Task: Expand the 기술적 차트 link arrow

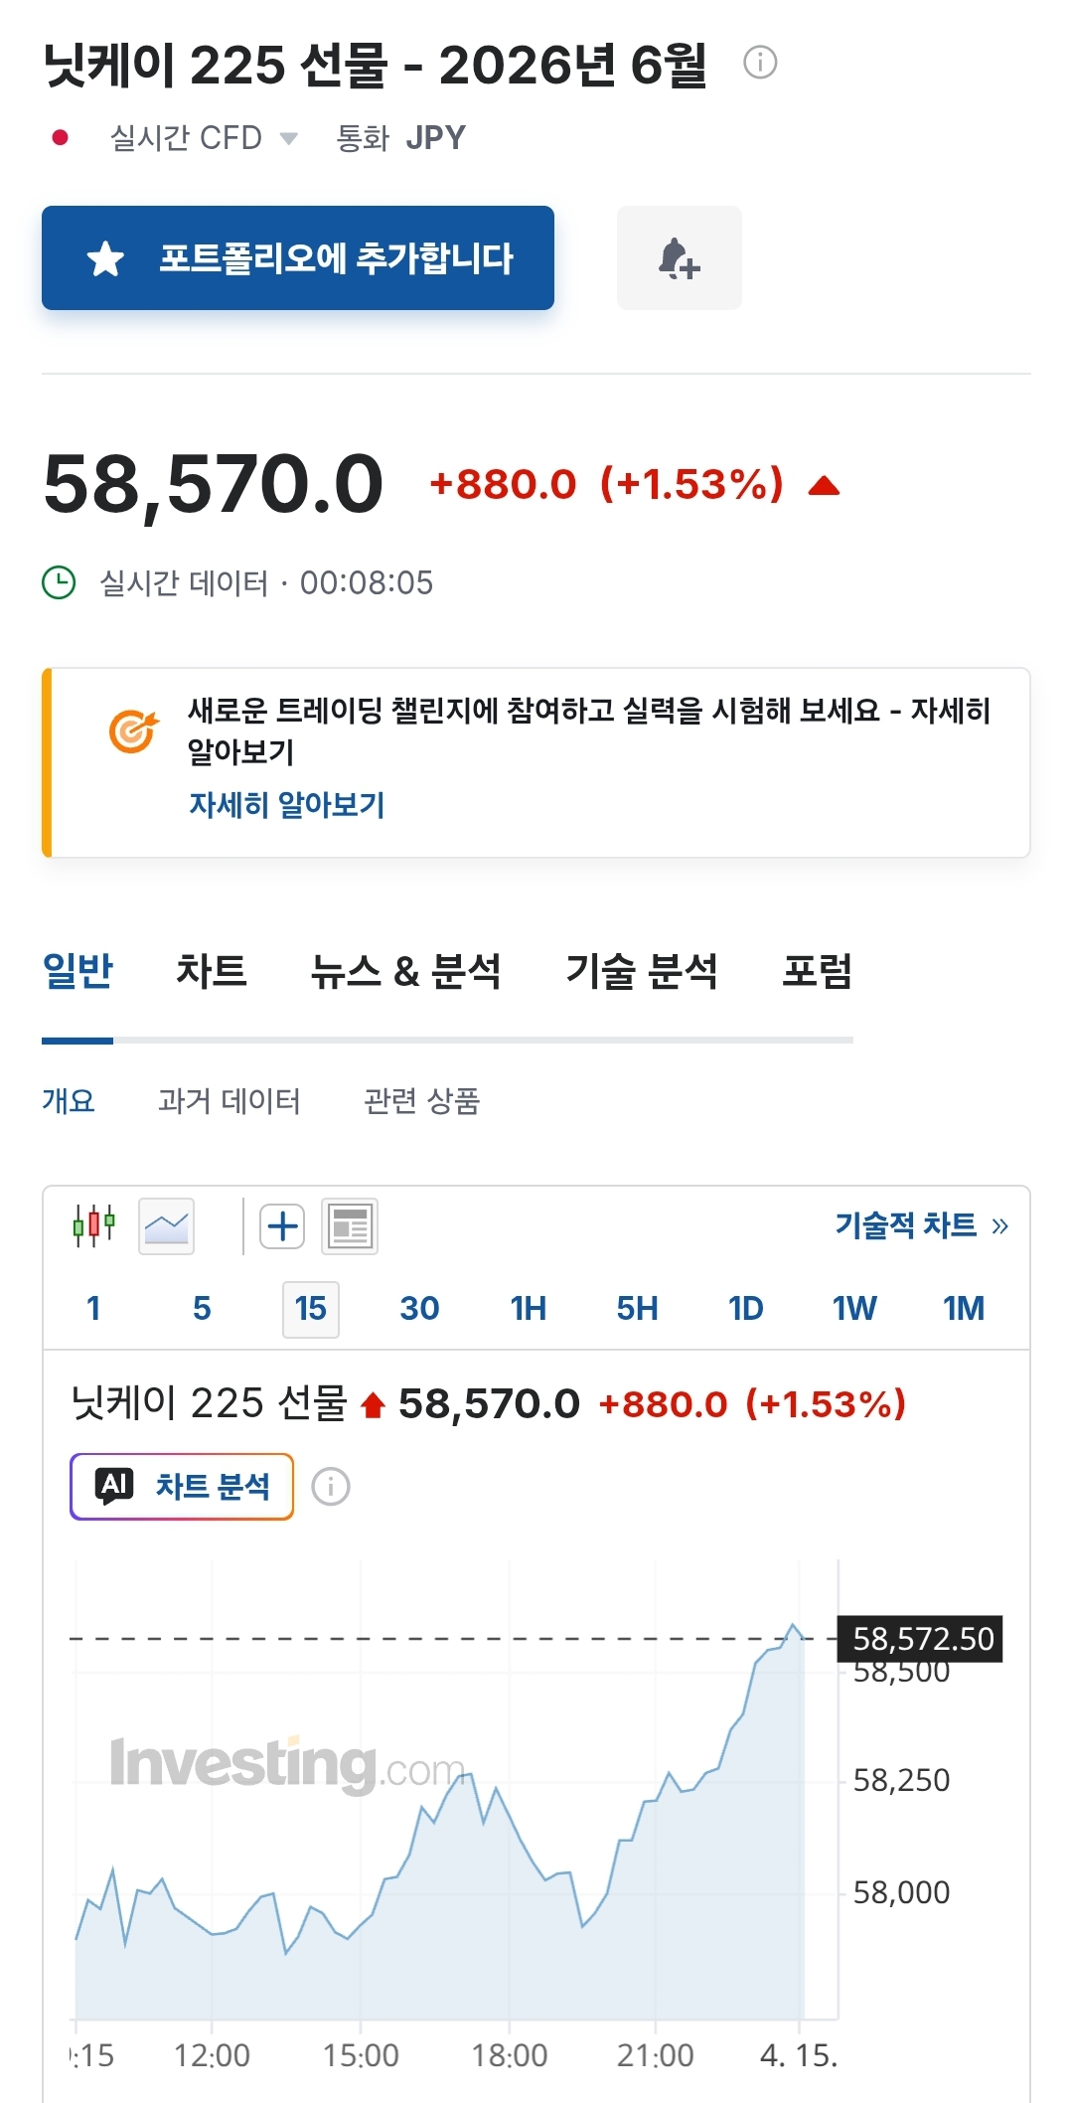Action: pos(999,1226)
